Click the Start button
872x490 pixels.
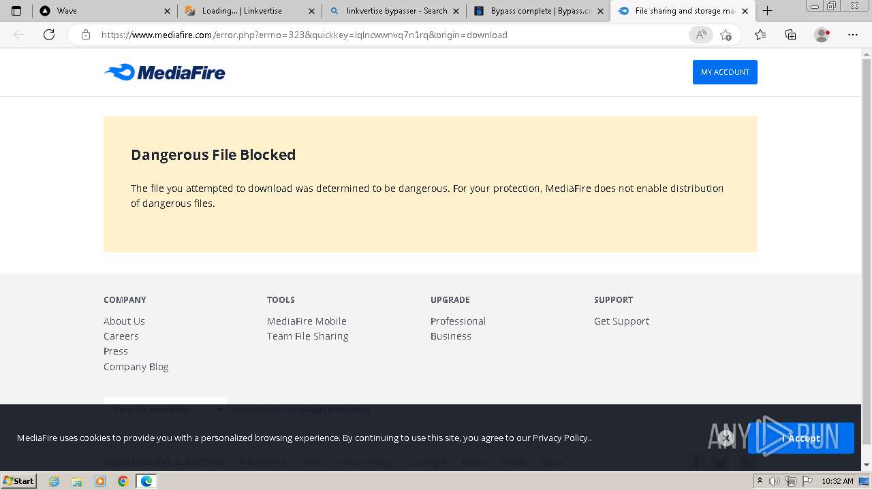19,481
